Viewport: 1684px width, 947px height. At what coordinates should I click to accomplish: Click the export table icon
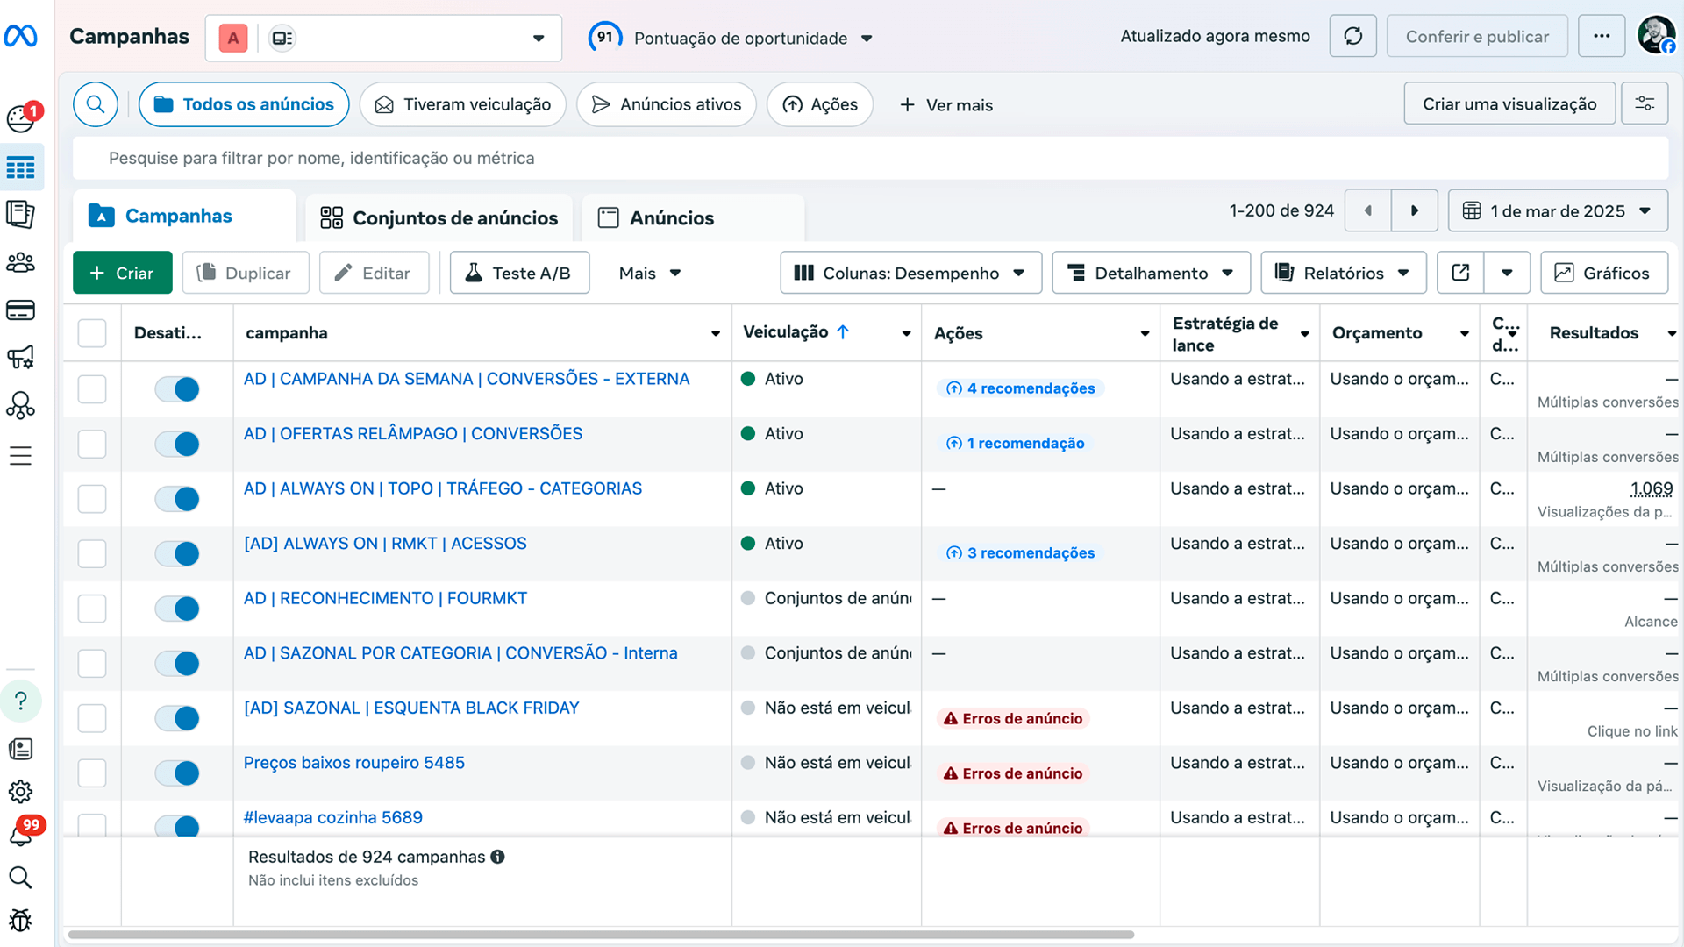tap(1460, 273)
